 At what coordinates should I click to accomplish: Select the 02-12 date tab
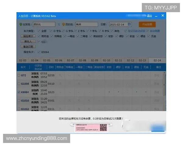pyautogui.click(x=131, y=61)
